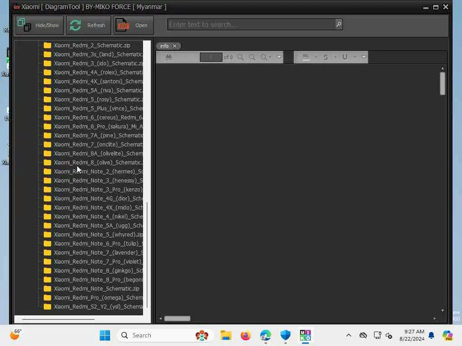Click the binoculars find icon
The height and width of the screenshot is (346, 462).
click(169, 57)
